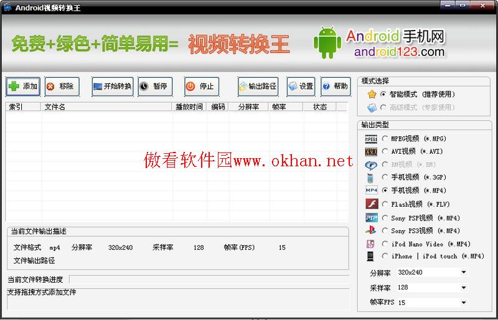
Task: Sort by 分辨率 column header
Action: tap(248, 107)
